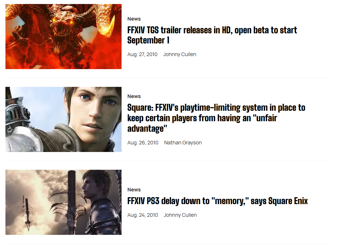Open the FFXIV TGS trailer headline
The width and height of the screenshot is (340, 245).
(212, 35)
